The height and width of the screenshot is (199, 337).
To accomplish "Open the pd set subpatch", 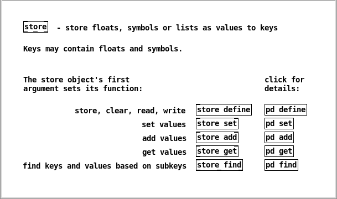I will coord(279,124).
